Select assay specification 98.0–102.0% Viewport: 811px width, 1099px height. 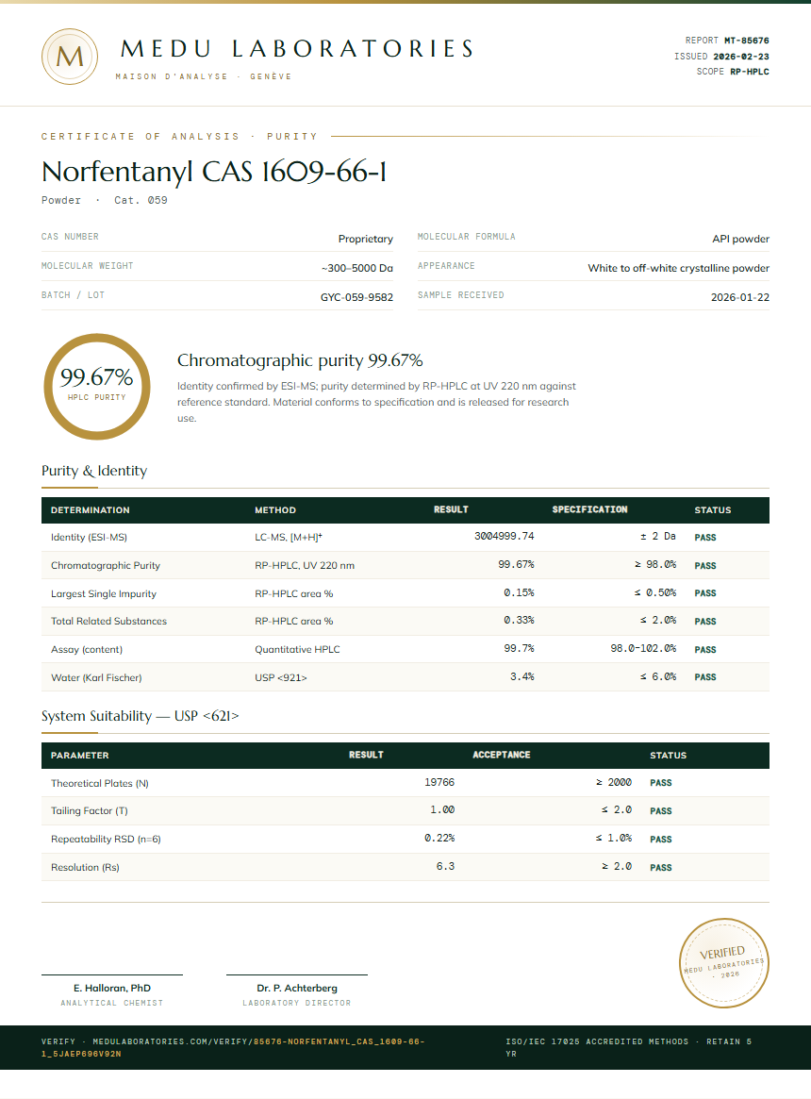(x=643, y=648)
